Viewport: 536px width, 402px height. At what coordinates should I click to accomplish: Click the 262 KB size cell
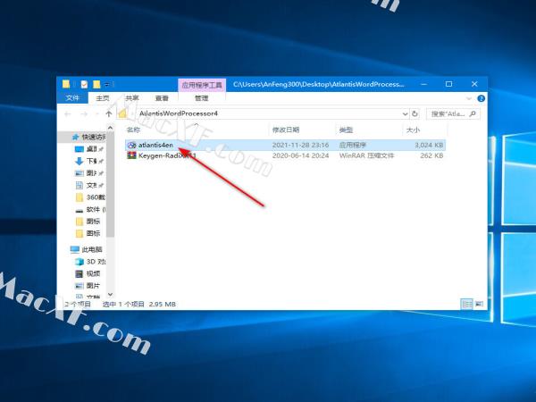click(x=431, y=155)
